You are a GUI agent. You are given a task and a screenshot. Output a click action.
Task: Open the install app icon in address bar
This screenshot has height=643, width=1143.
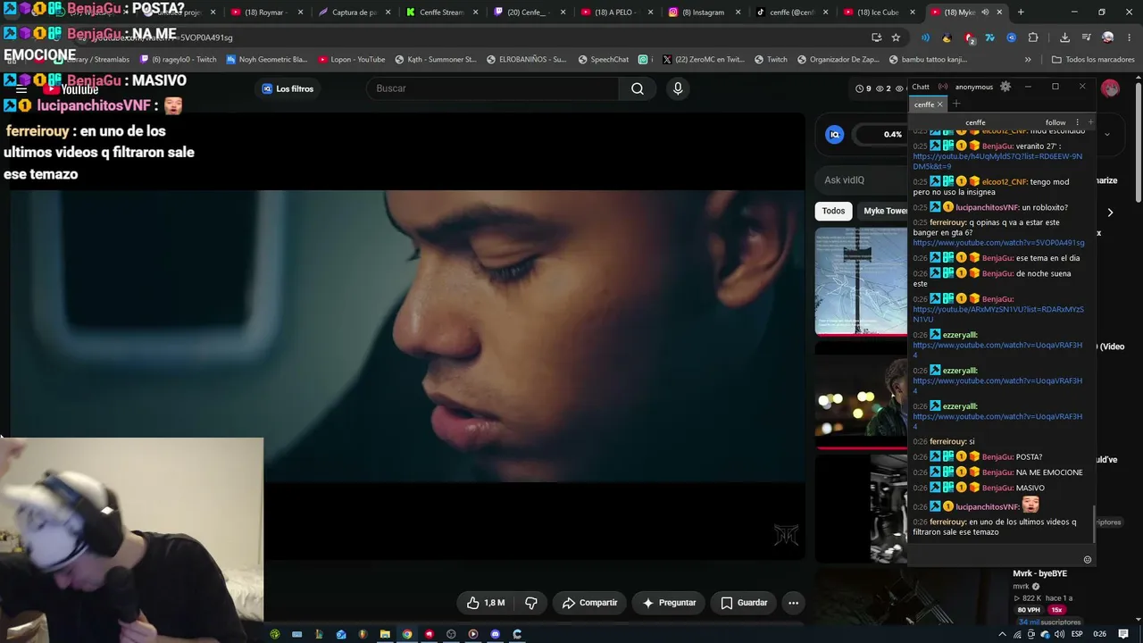pyautogui.click(x=876, y=38)
